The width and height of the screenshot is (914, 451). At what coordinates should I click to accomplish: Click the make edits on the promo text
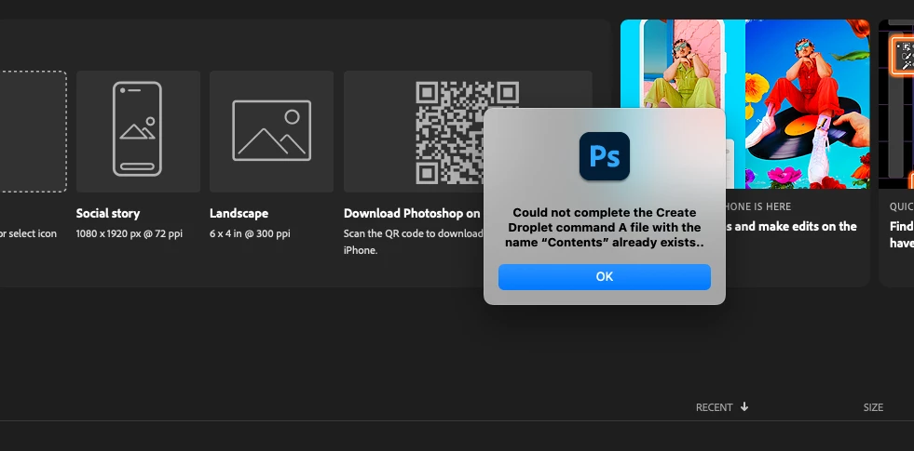(790, 226)
